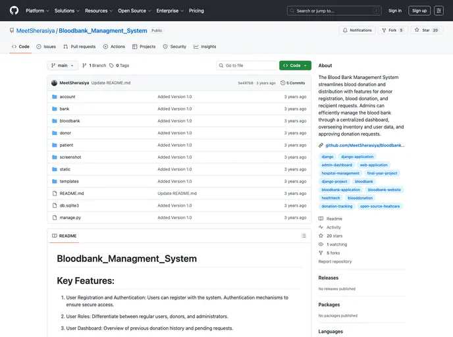Click the Sign up button

(x=419, y=11)
